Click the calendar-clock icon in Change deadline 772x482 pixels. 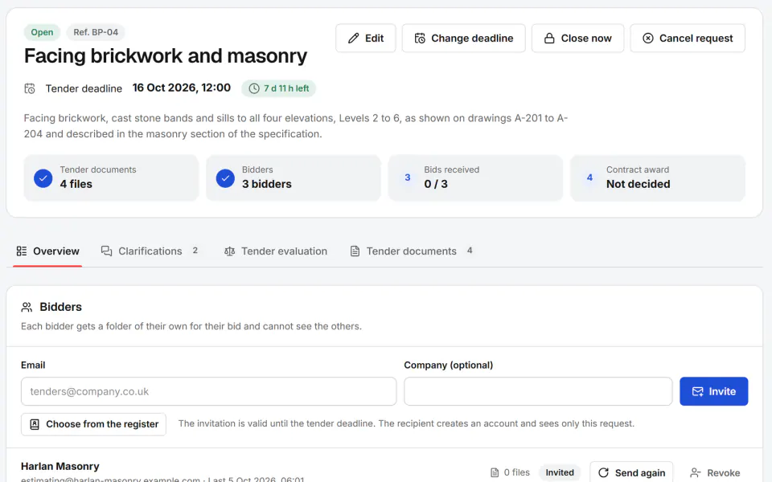click(x=420, y=39)
